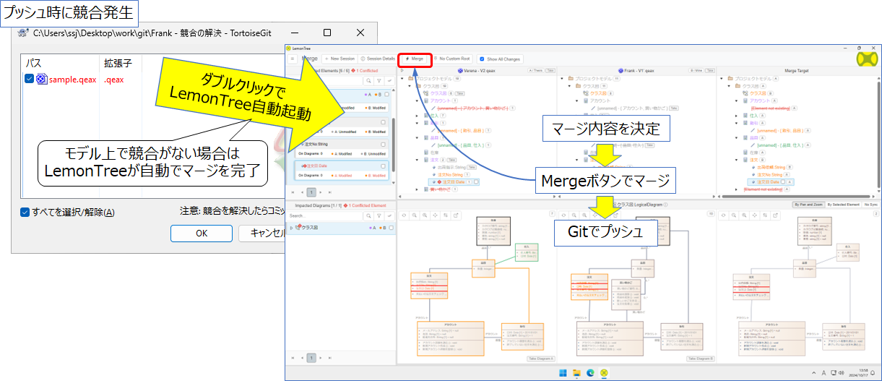The height and width of the screenshot is (381, 882).
Task: Tick sample.qeax checkbox in TortoiseGit window
Action: pos(29,79)
